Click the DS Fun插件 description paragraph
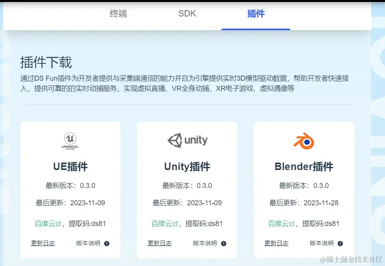 (185, 83)
